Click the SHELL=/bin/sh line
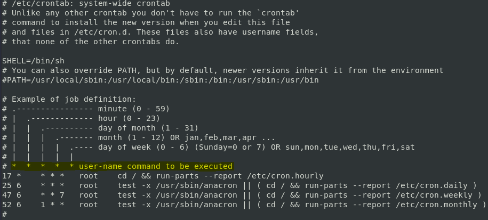The width and height of the screenshot is (488, 220). click(33, 61)
